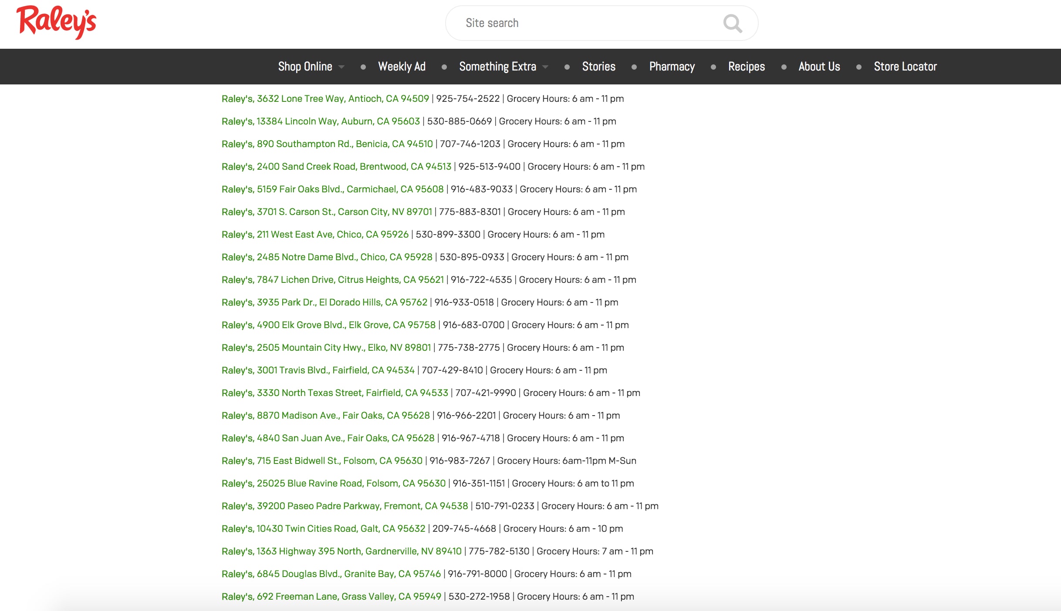Click the Raley's logo
The height and width of the screenshot is (611, 1061).
tap(56, 23)
